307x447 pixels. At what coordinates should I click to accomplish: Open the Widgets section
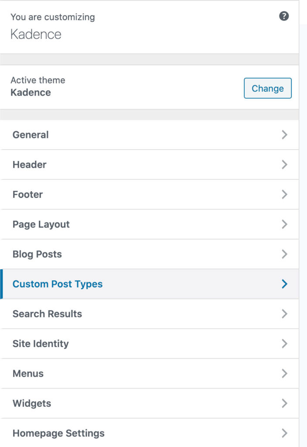(149, 403)
